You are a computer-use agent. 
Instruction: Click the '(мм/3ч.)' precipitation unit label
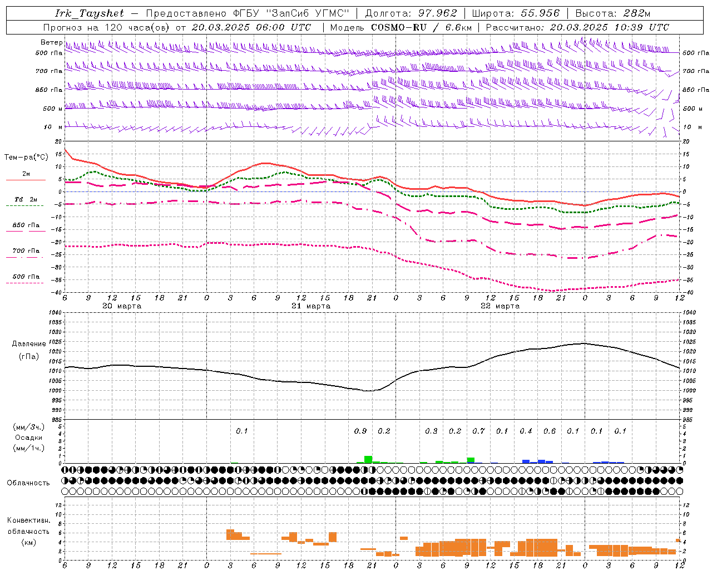click(x=28, y=427)
